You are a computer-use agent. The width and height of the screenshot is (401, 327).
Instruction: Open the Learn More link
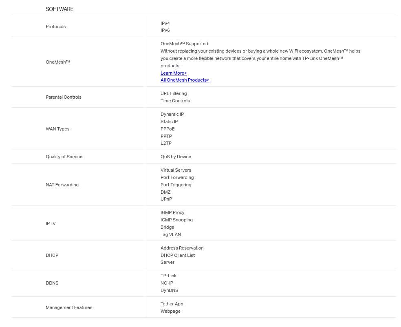(174, 73)
